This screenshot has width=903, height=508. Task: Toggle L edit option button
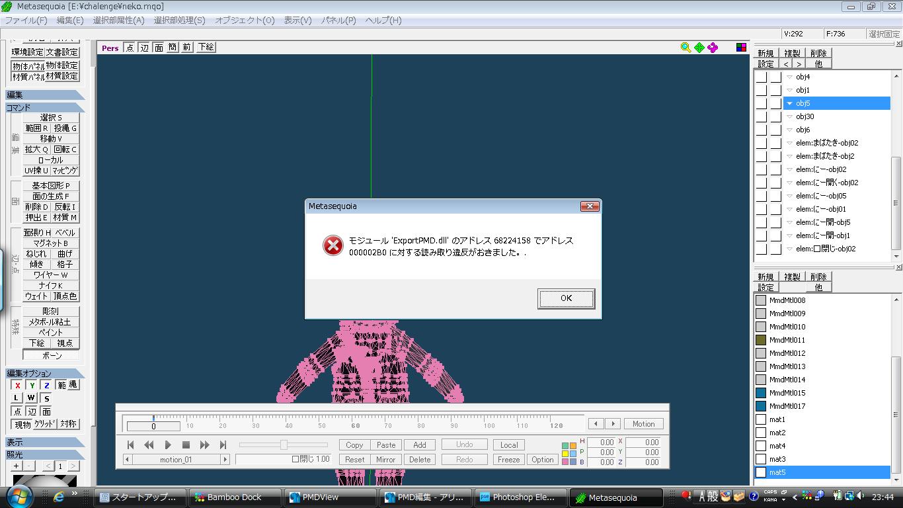[x=17, y=398]
